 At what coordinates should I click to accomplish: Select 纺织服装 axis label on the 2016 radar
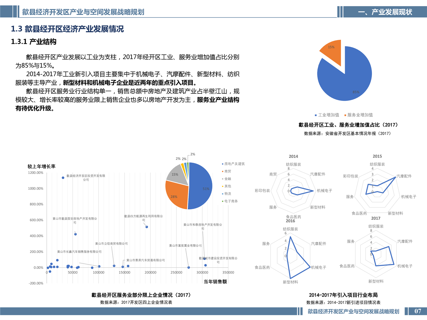click(x=291, y=229)
